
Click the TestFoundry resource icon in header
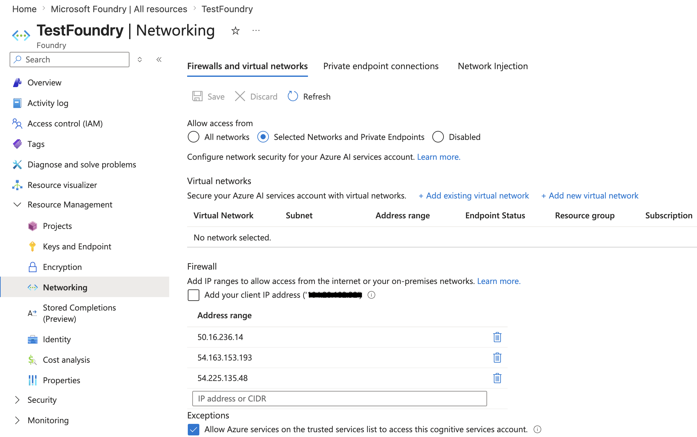21,35
